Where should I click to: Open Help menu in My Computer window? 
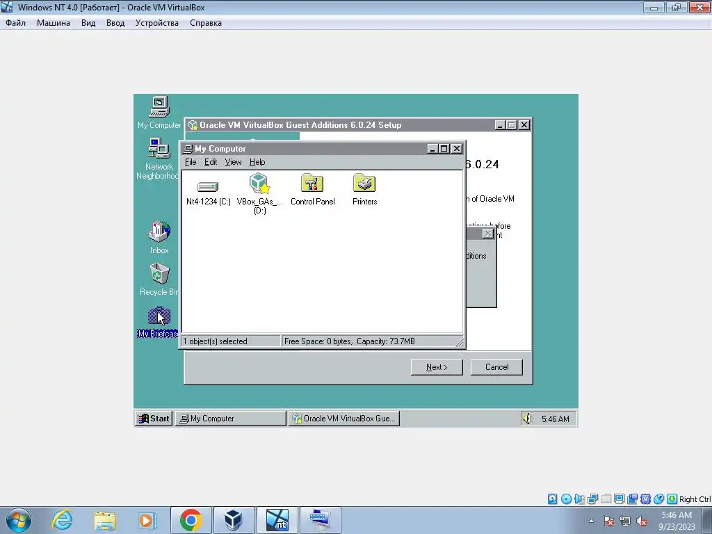(257, 162)
